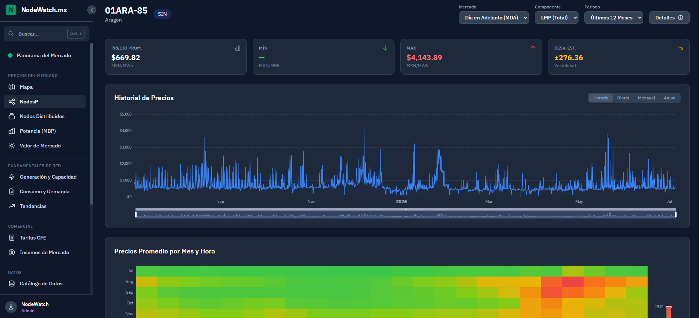The width and height of the screenshot is (699, 318).
Task: Open Consumo y Demanda link
Action: 45,191
